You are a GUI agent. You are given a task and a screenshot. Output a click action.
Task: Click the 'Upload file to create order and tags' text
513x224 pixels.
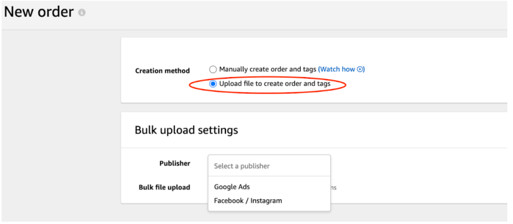(275, 84)
